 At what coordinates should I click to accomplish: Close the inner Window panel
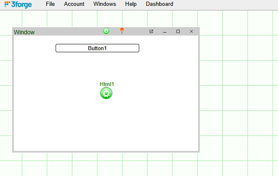pyautogui.click(x=191, y=31)
